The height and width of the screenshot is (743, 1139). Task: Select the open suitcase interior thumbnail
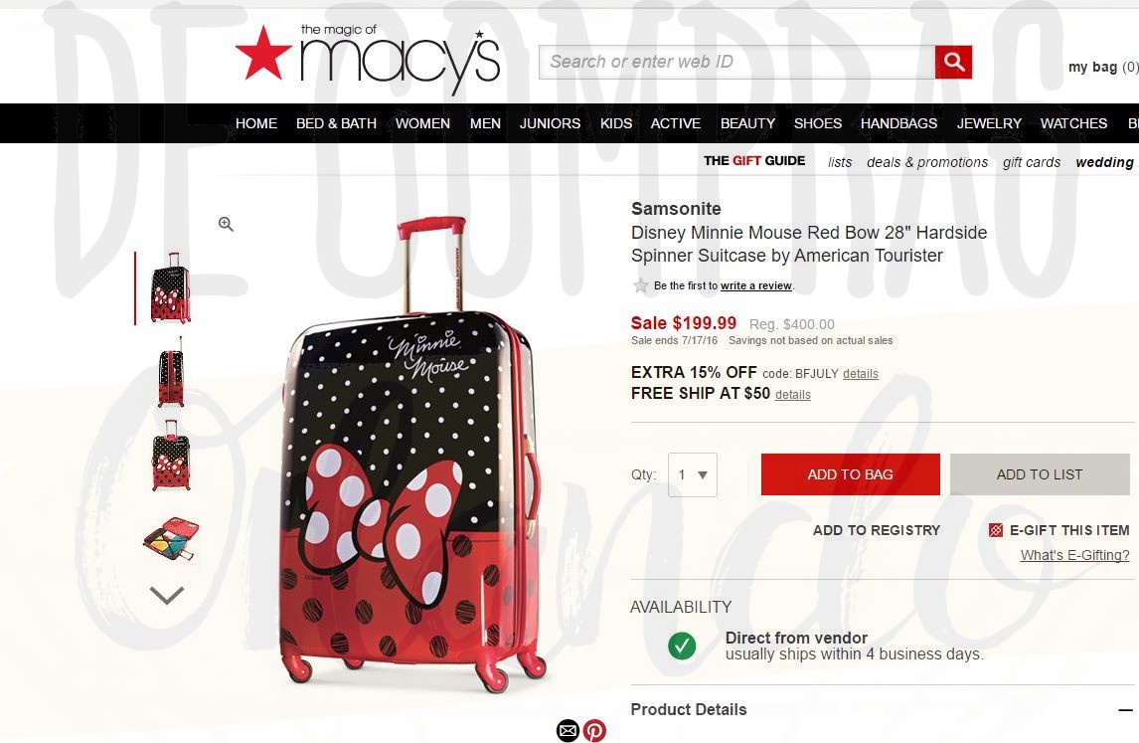[171, 539]
